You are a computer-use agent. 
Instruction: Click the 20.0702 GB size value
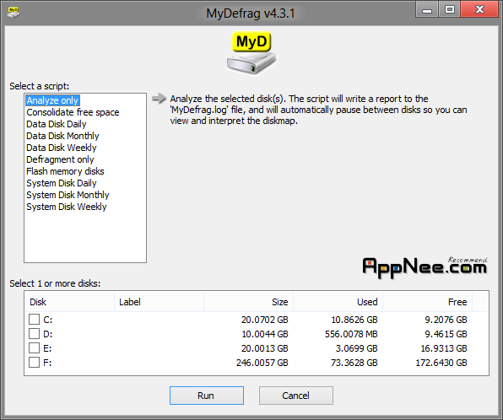265,320
